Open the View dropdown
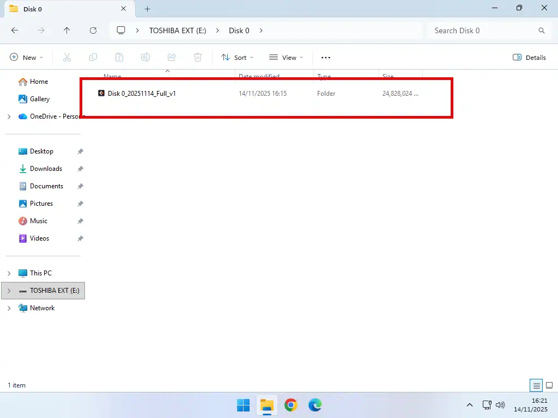This screenshot has height=418, width=558. [x=286, y=57]
